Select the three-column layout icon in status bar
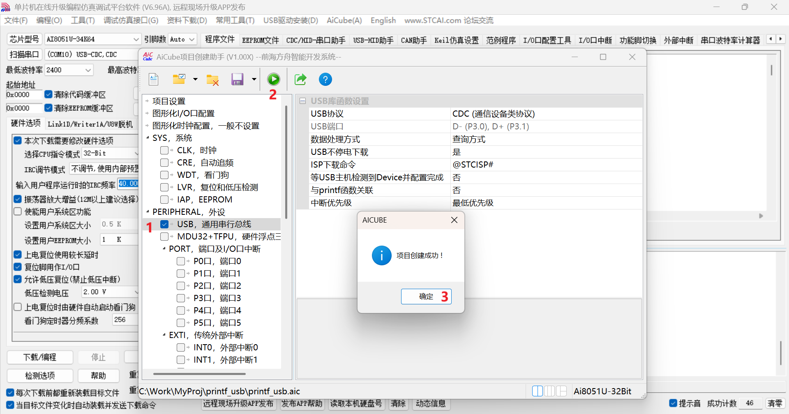The height and width of the screenshot is (414, 789). (549, 391)
